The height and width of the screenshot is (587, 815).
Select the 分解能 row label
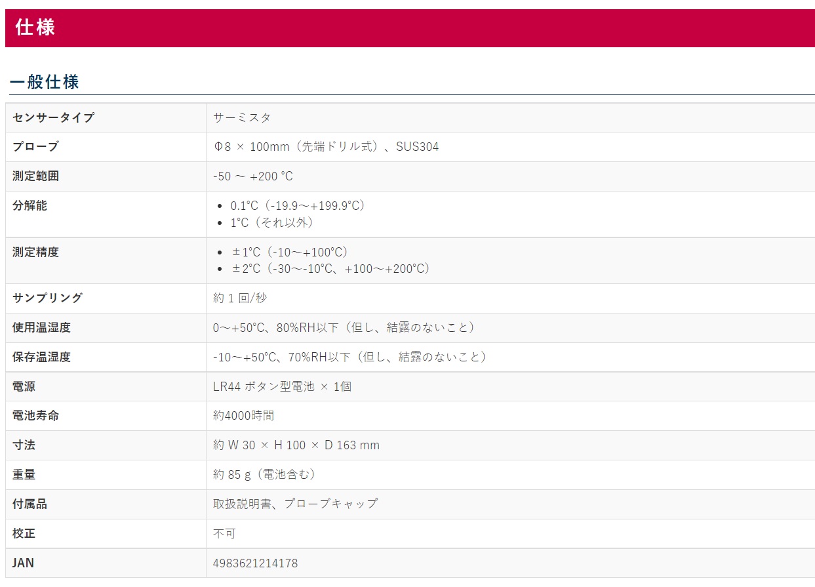pyautogui.click(x=30, y=205)
